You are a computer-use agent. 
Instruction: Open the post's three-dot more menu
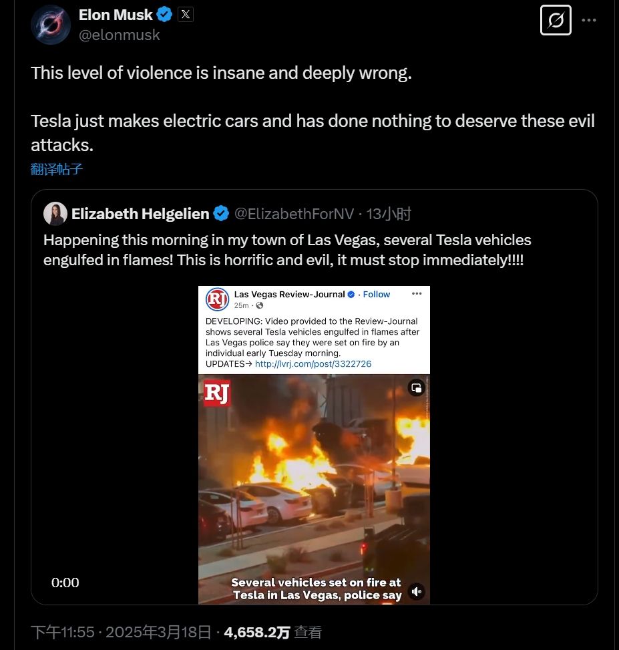[x=588, y=20]
